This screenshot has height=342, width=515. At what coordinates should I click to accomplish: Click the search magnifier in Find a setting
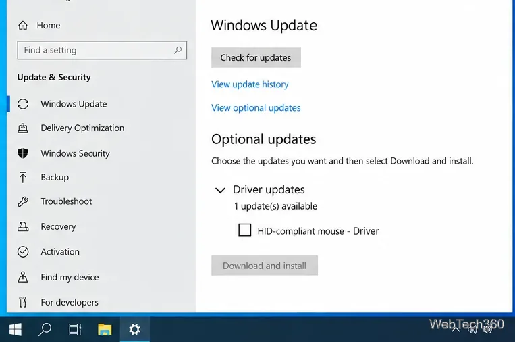[178, 50]
